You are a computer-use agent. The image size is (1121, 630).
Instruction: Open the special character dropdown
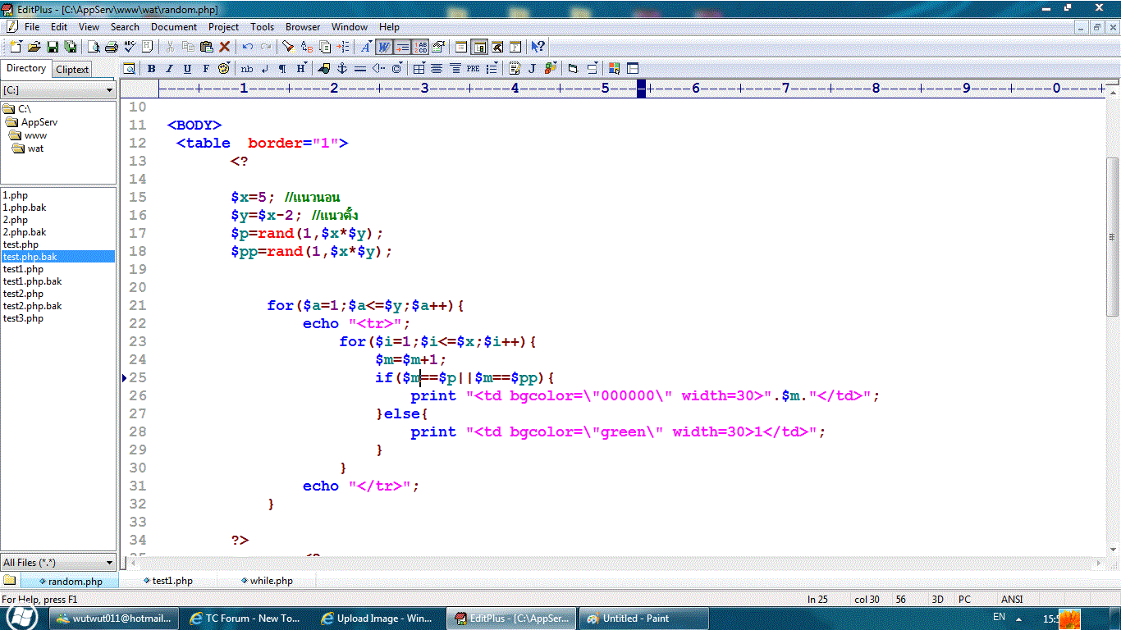pos(396,69)
